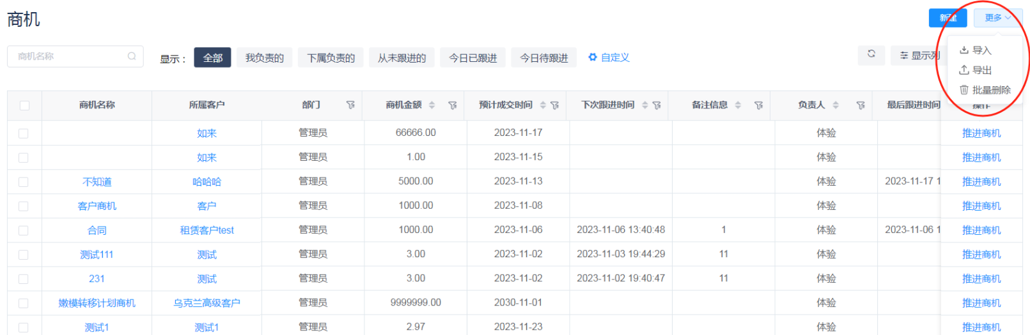The image size is (1030, 335).
Task: Open the filter icon for 负责人 column
Action: click(861, 105)
